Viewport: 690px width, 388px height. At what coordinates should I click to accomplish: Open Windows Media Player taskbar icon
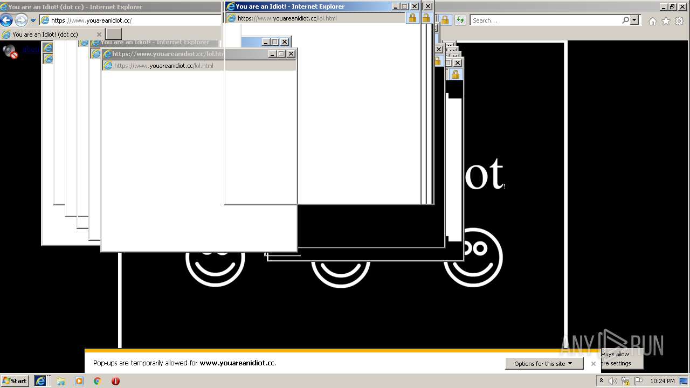pyautogui.click(x=79, y=381)
